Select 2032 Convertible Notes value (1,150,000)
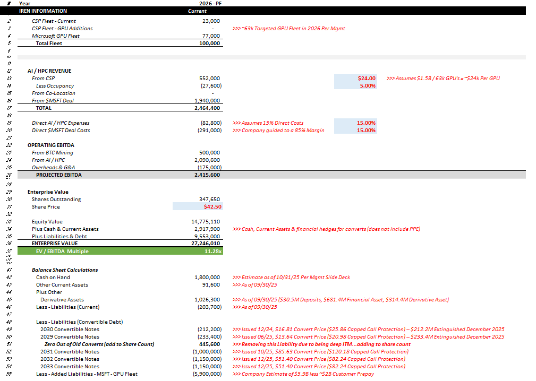 pyautogui.click(x=207, y=359)
